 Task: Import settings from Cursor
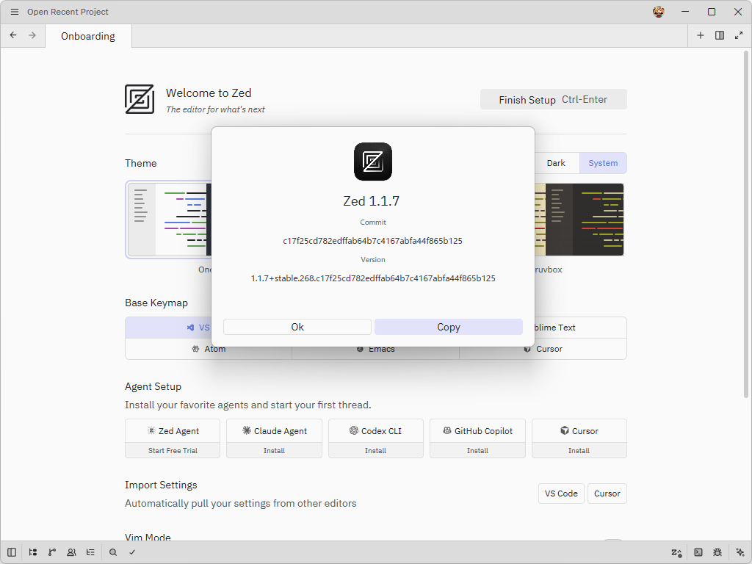pos(607,493)
